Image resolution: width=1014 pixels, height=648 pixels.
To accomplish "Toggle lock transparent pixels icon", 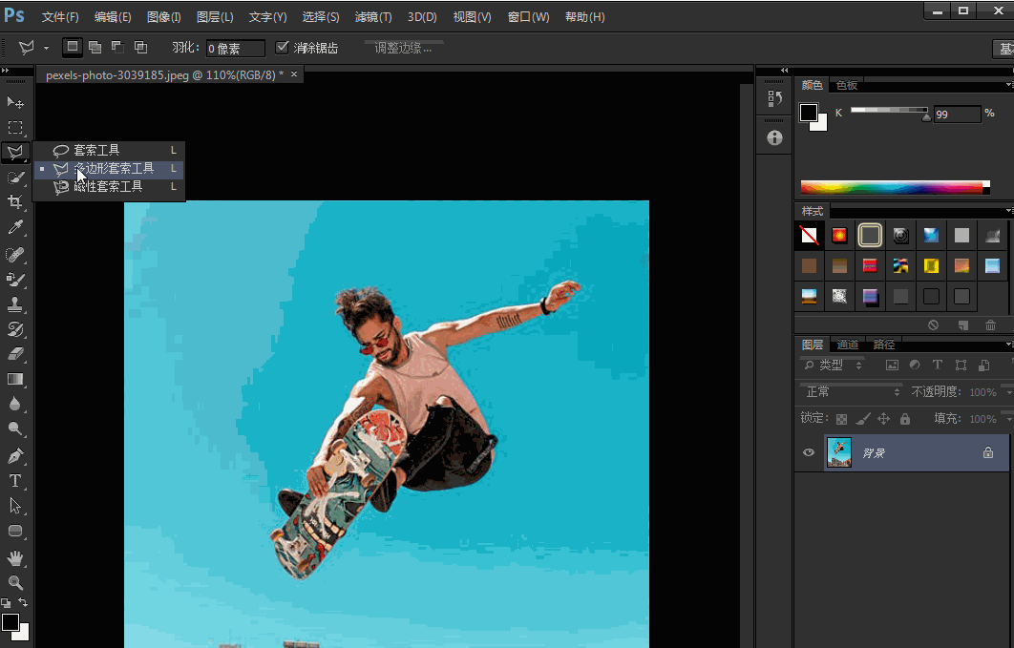I will coord(841,419).
